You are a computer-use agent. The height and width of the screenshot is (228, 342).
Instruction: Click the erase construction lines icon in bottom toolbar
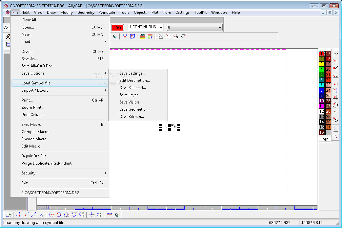[x=117, y=215]
